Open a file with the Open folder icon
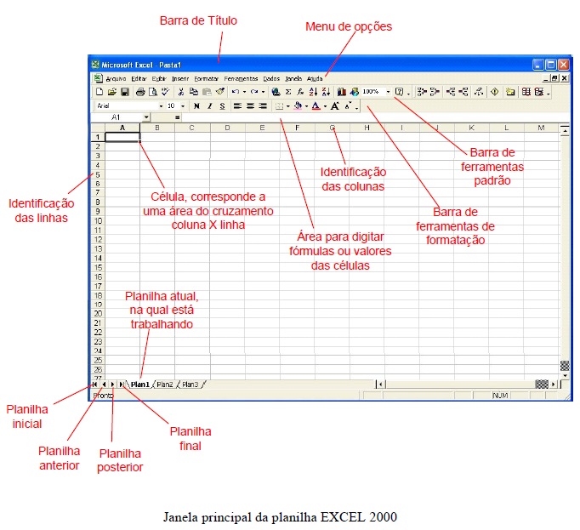The height and width of the screenshot is (530, 580). tap(112, 92)
